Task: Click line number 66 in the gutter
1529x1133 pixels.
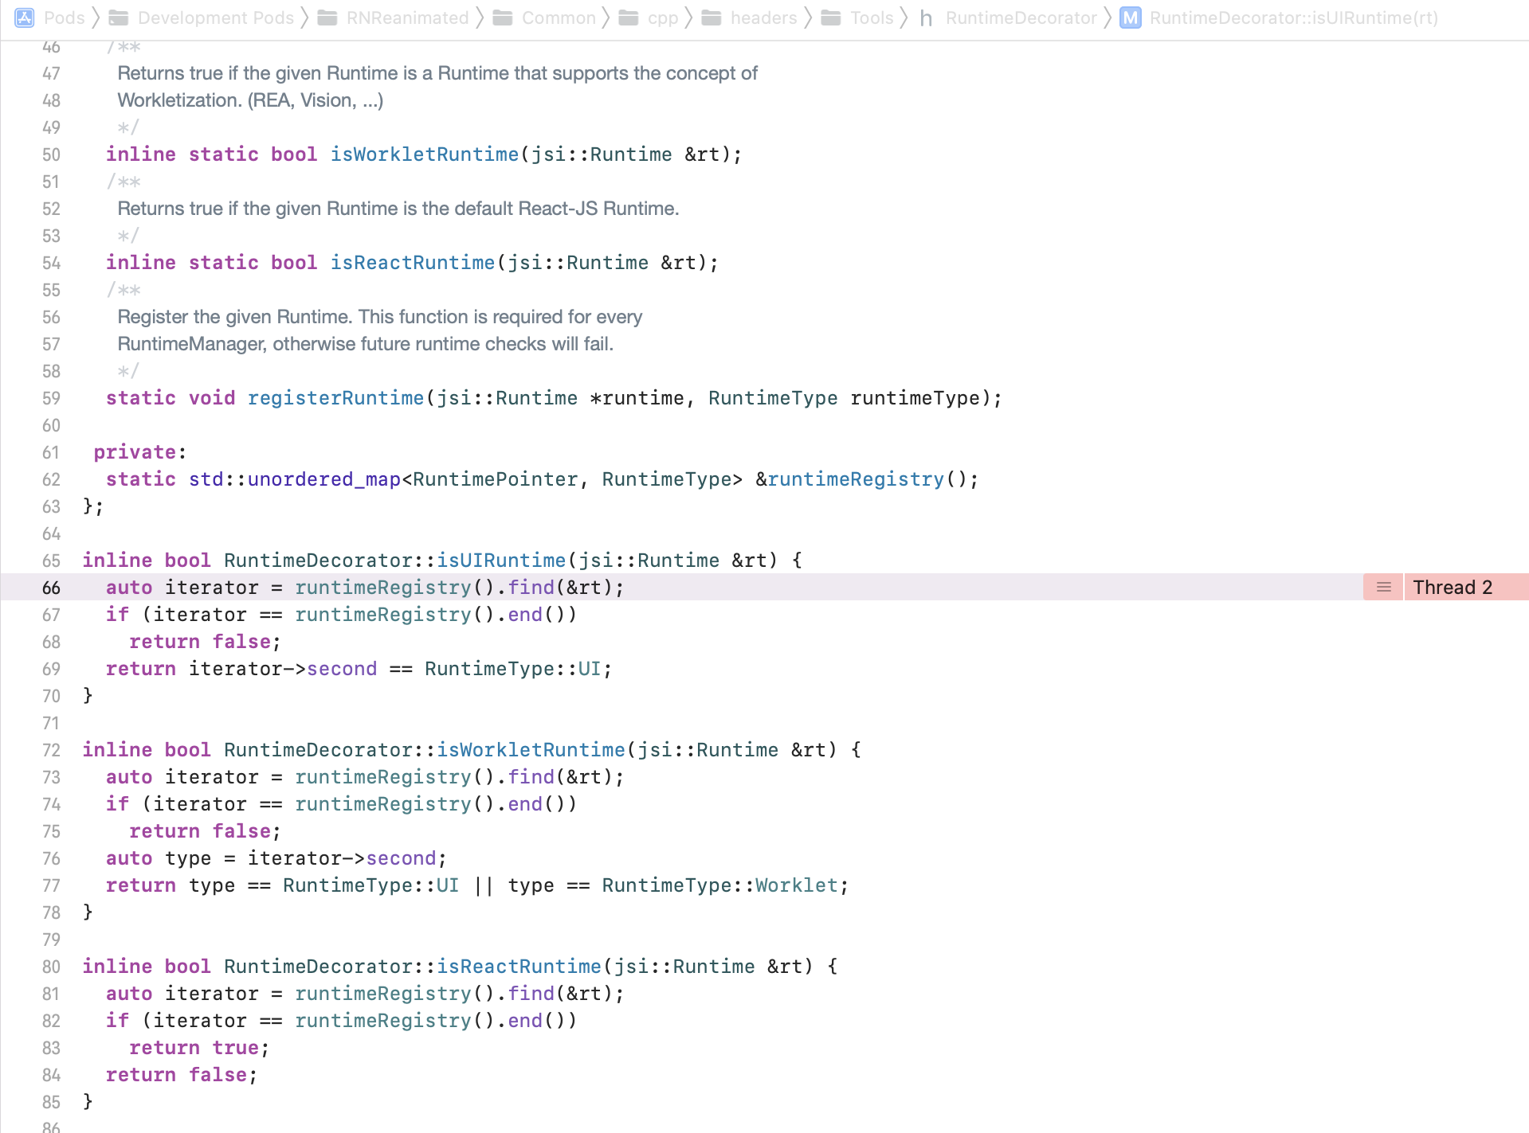Action: tap(51, 588)
